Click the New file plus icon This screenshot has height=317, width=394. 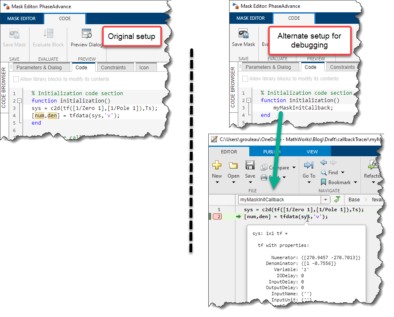pos(217,166)
